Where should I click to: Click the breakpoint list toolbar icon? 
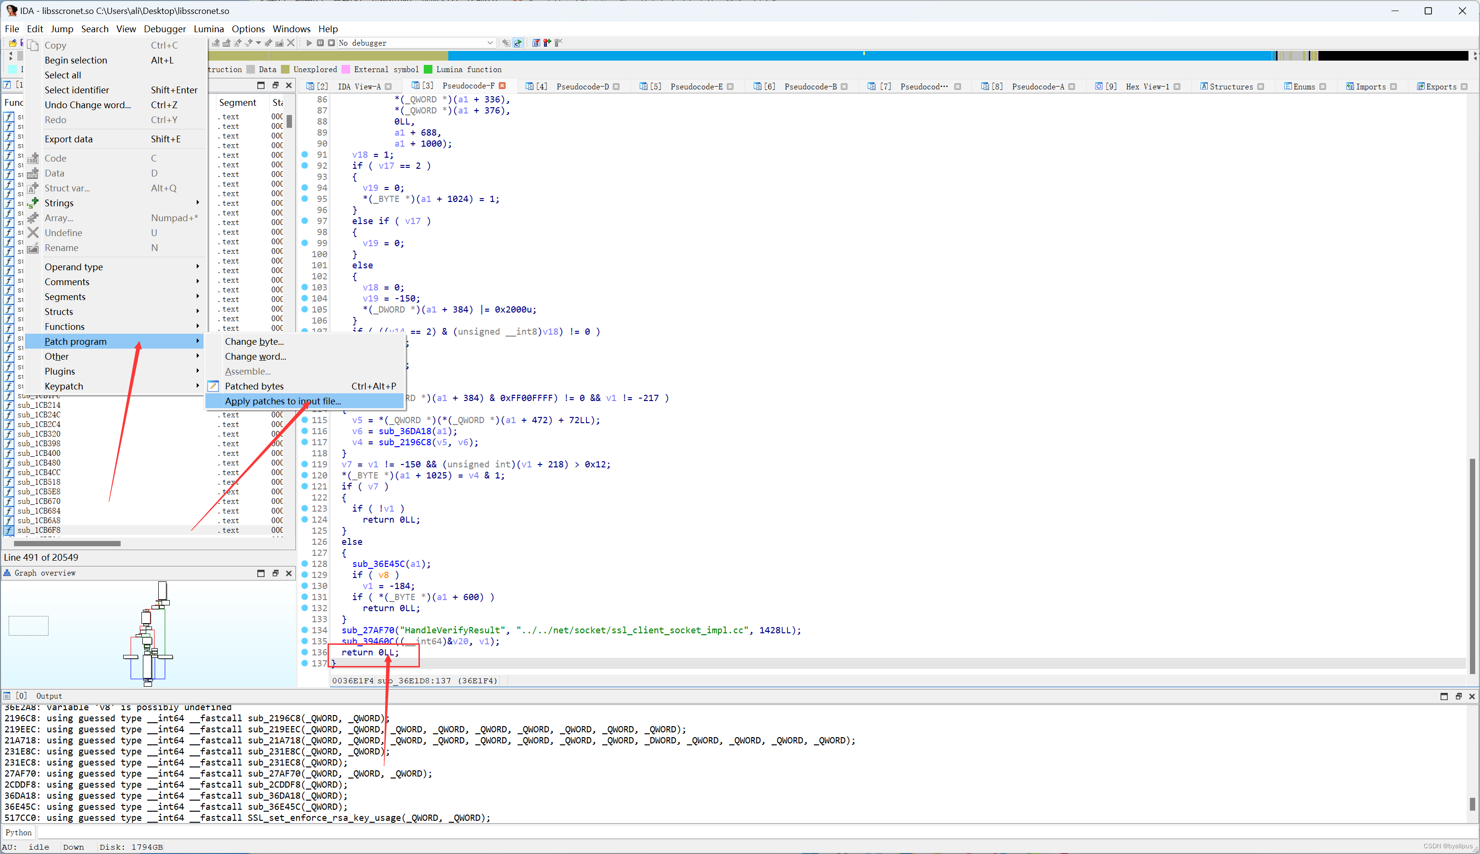536,43
